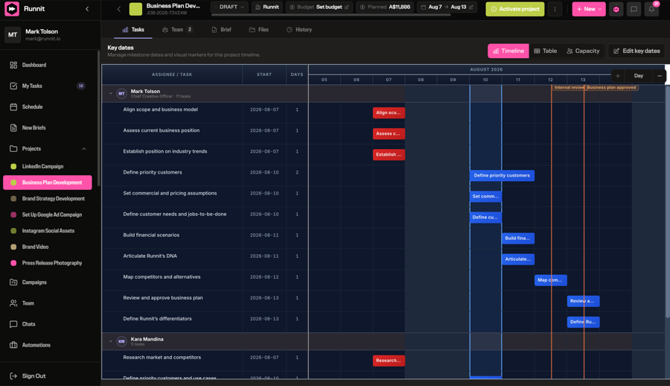Select Business Plan Development project
Viewport: 670px width, 386px height.
[48, 183]
